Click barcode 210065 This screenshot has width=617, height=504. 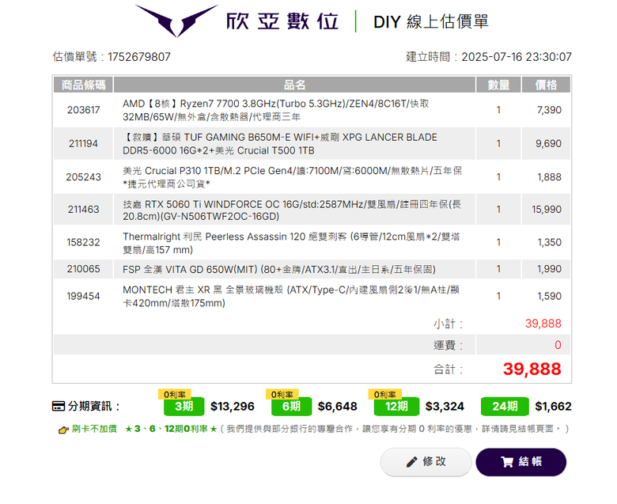pos(83,269)
